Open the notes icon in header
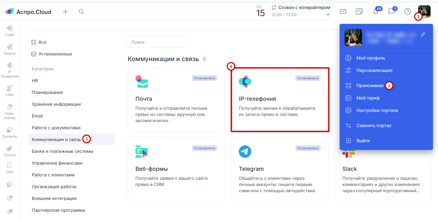 (359, 11)
